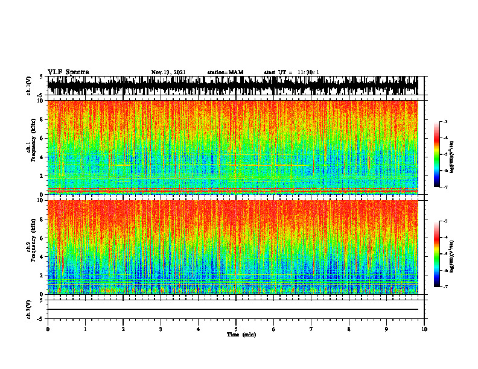Click inside the ch.2 spectrogram panel

pyautogui.click(x=233, y=247)
